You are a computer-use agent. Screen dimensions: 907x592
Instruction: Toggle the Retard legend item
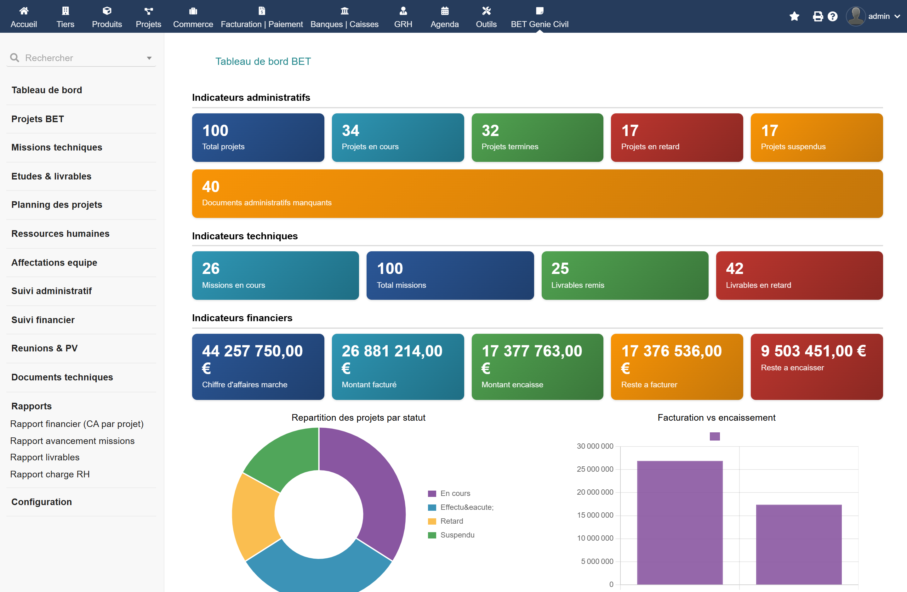click(446, 521)
